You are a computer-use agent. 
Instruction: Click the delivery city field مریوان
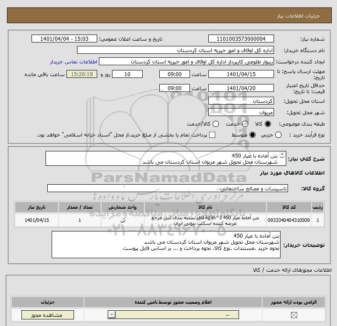[241, 112]
